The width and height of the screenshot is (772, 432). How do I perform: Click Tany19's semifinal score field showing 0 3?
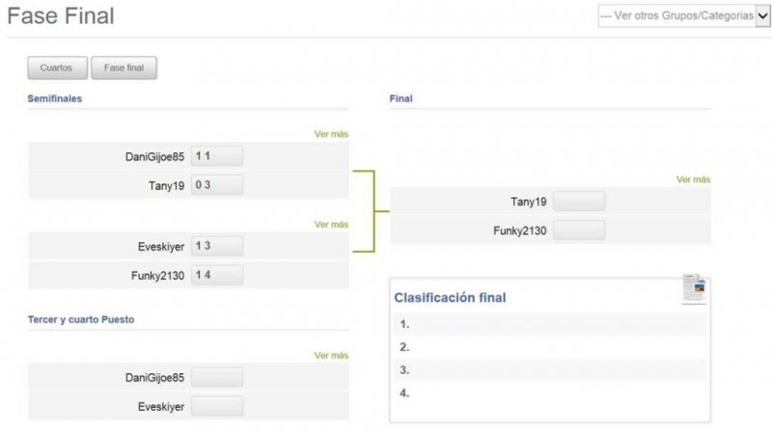(x=216, y=185)
